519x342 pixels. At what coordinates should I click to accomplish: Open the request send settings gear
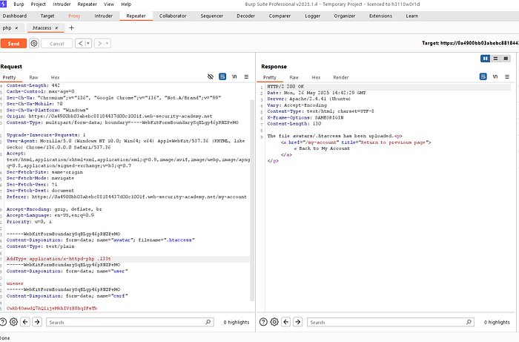click(34, 43)
